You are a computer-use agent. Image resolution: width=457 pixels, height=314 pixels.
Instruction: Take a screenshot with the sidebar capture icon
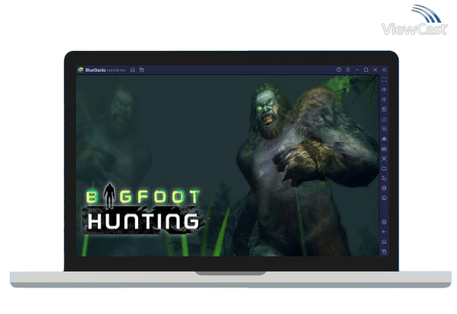coord(384,159)
